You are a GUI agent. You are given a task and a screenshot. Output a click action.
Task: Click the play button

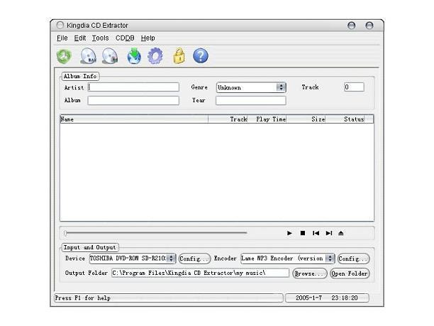pos(289,233)
